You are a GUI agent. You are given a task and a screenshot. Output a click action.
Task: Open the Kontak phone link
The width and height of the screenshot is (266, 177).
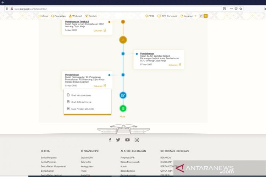click(87, 16)
